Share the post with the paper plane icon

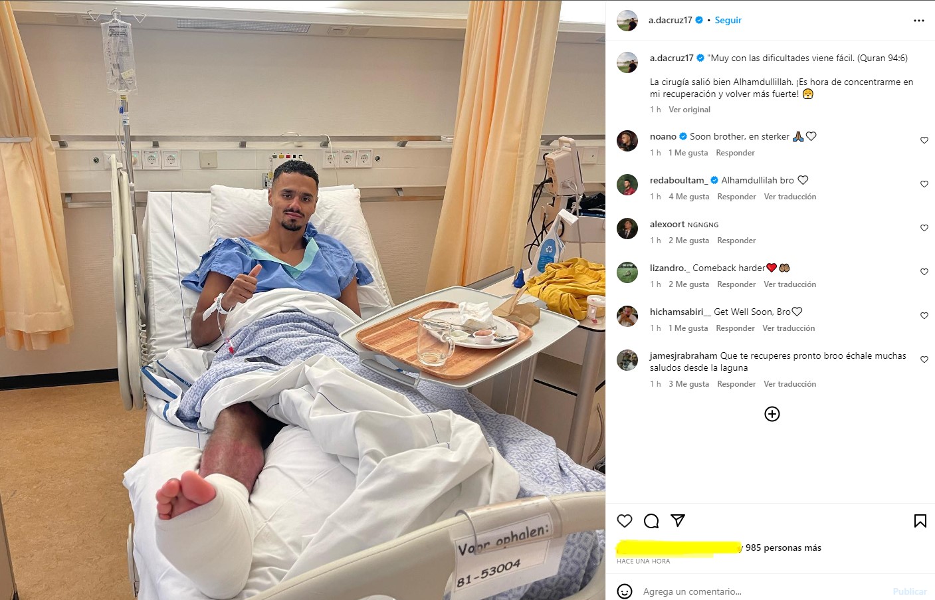click(x=678, y=521)
